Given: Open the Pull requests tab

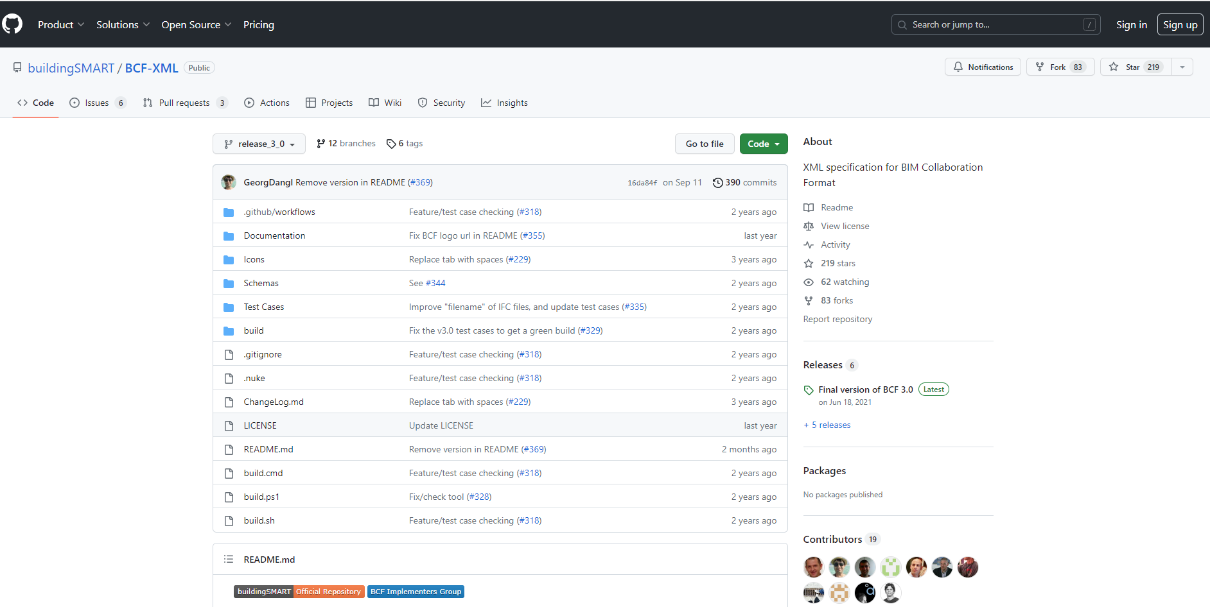Looking at the screenshot, I should 184,103.
